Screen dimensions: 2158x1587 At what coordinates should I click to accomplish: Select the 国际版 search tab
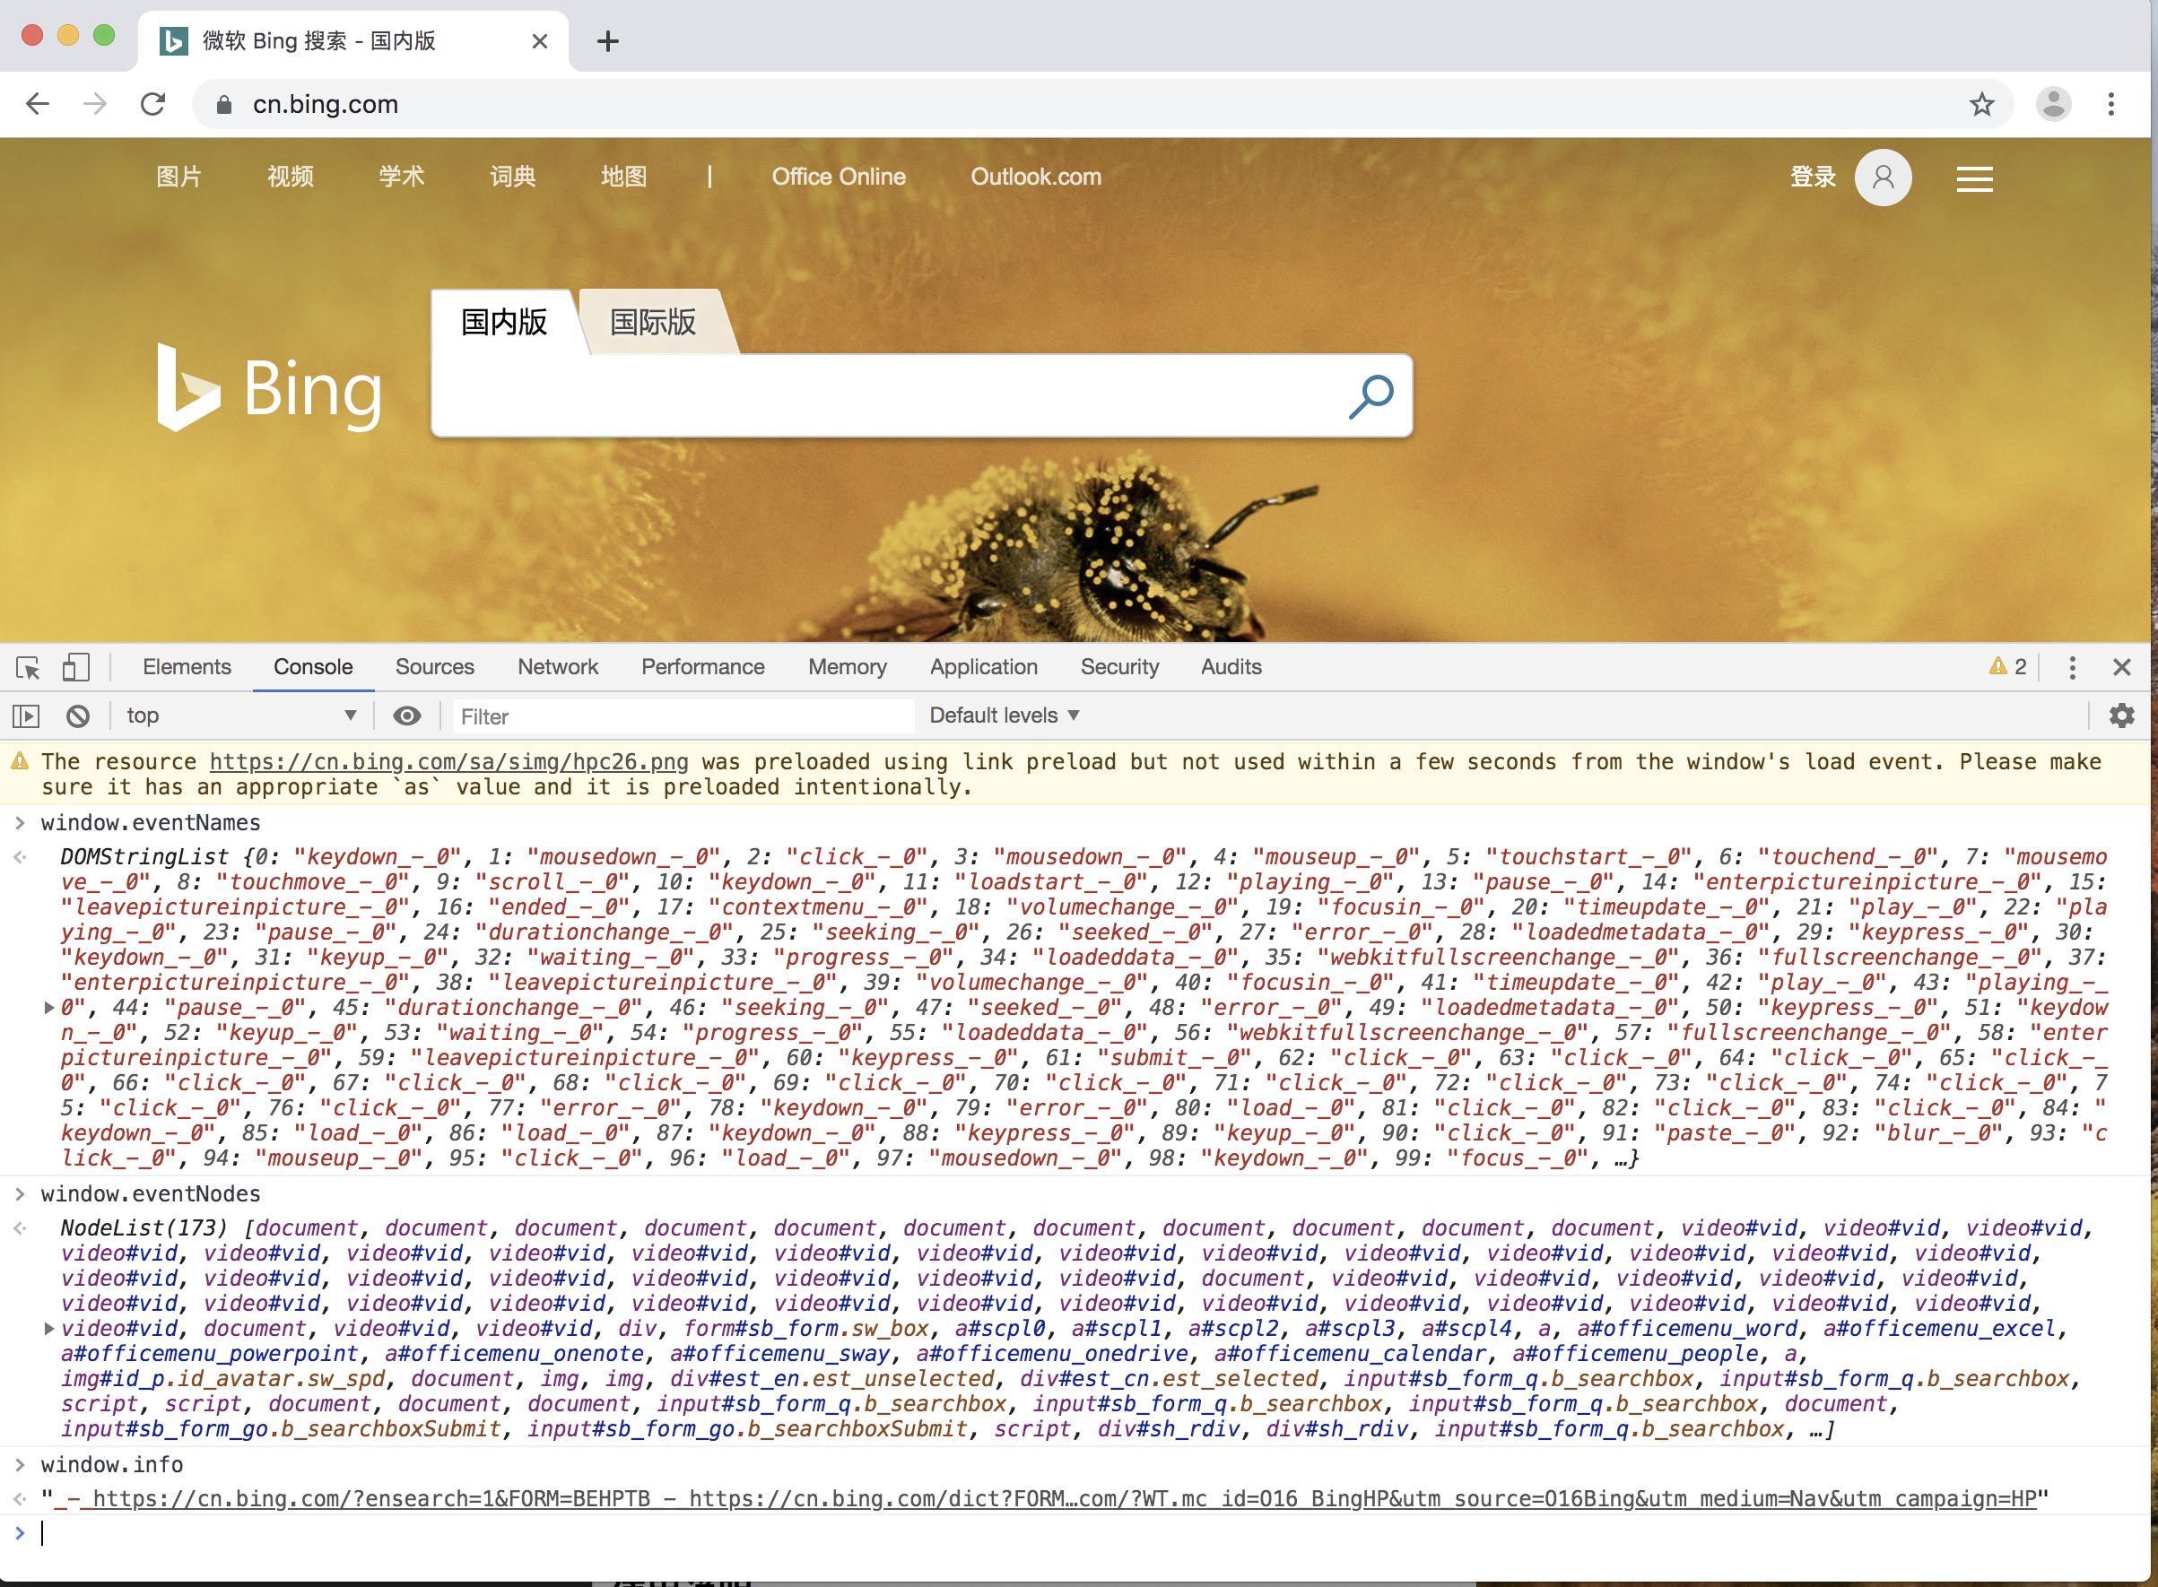[x=653, y=322]
